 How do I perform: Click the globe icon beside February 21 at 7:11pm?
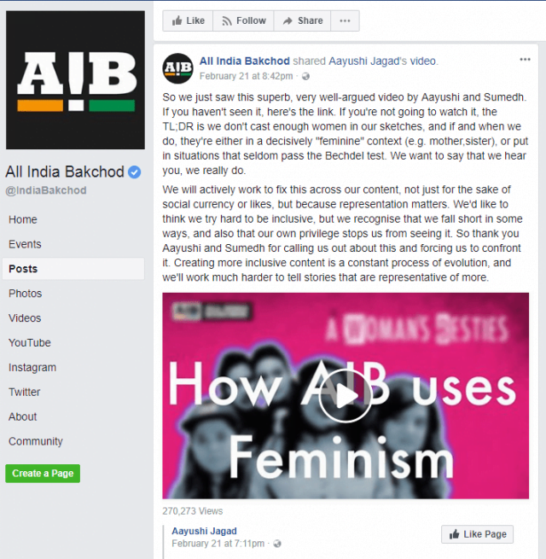277,544
